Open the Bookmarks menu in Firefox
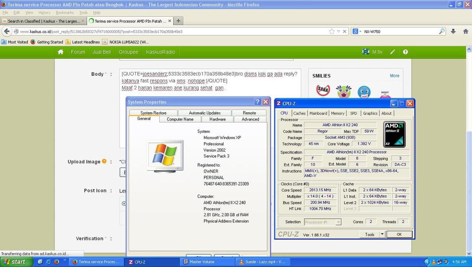Viewport: 472px width, 267px height. 65,13
